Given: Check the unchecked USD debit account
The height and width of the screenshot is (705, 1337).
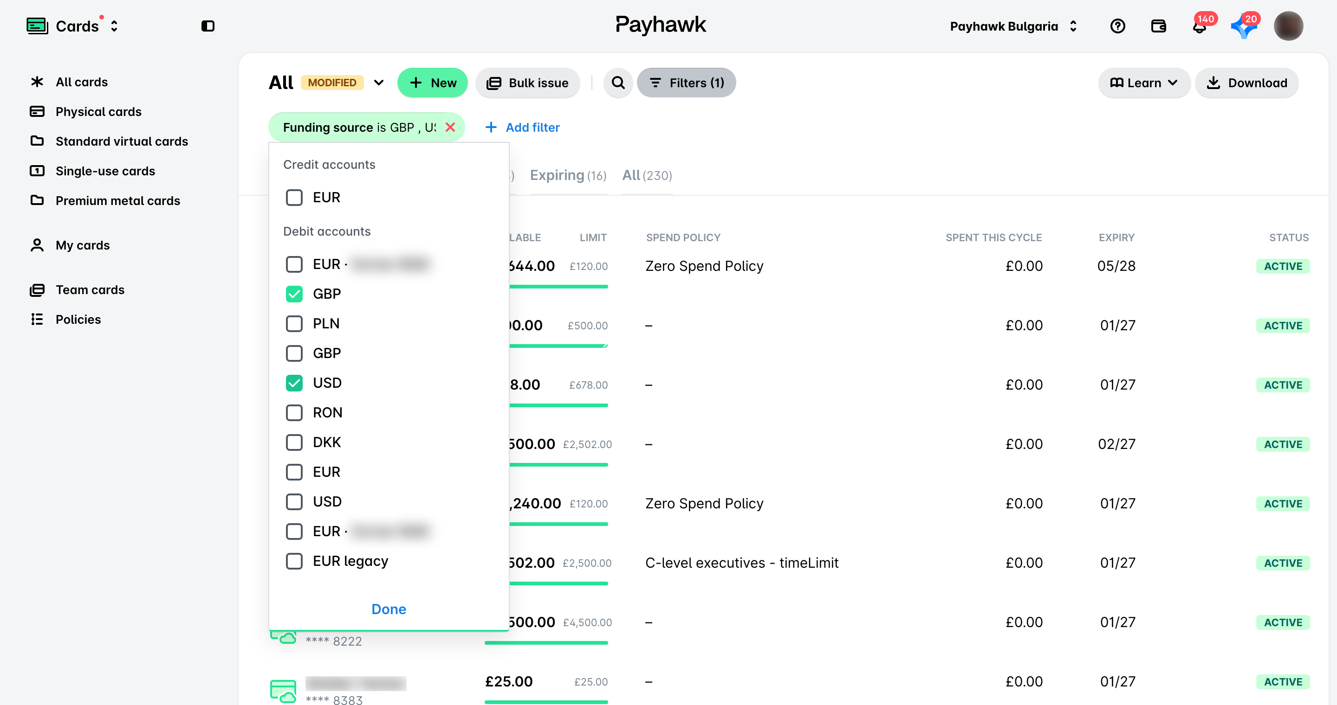Looking at the screenshot, I should pos(294,501).
